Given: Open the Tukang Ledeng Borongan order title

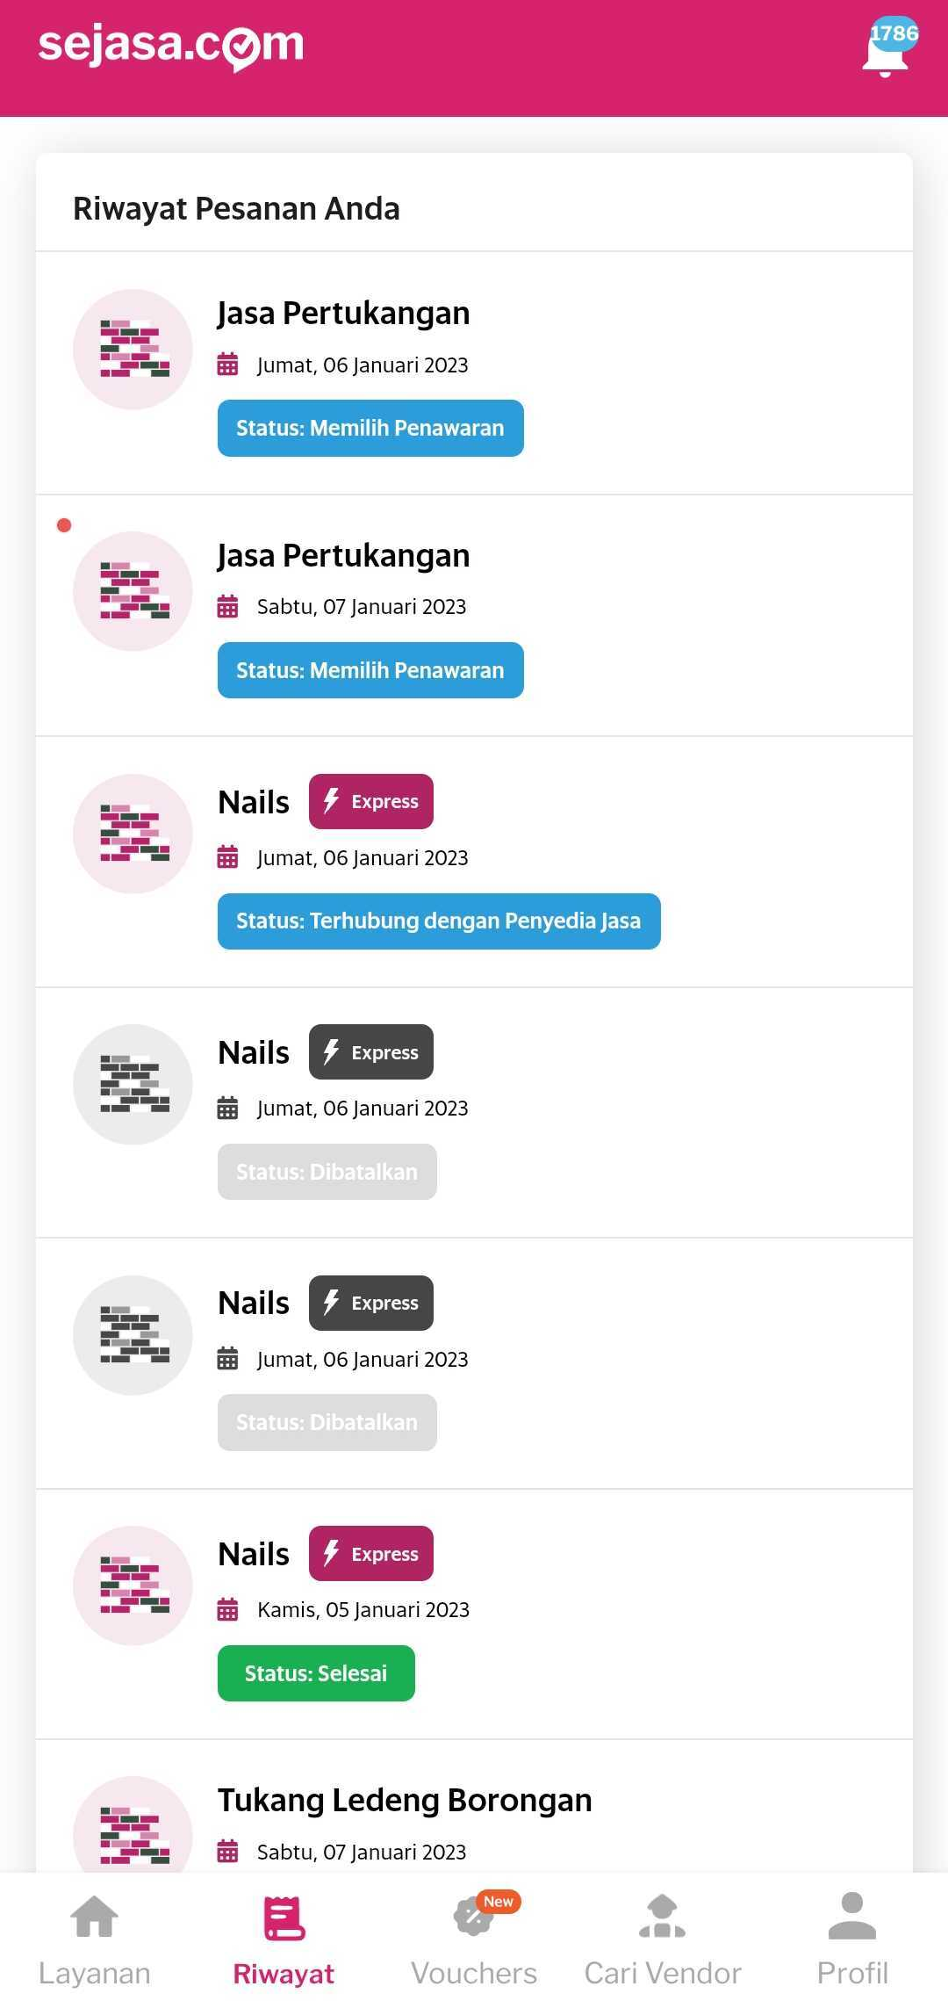Looking at the screenshot, I should tap(405, 1800).
